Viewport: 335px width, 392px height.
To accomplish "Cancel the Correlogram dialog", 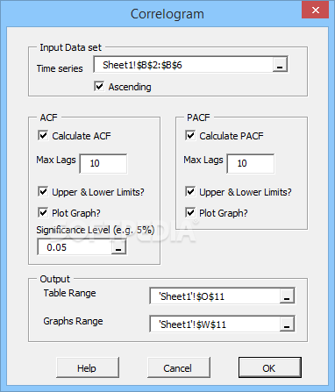I will point(179,367).
